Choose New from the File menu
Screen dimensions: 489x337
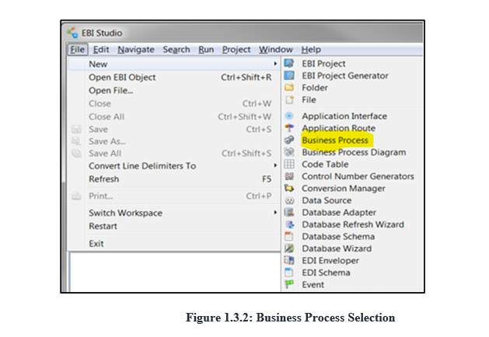pyautogui.click(x=174, y=64)
